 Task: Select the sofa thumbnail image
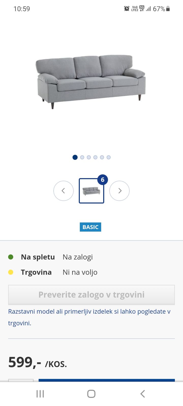pos(91,191)
